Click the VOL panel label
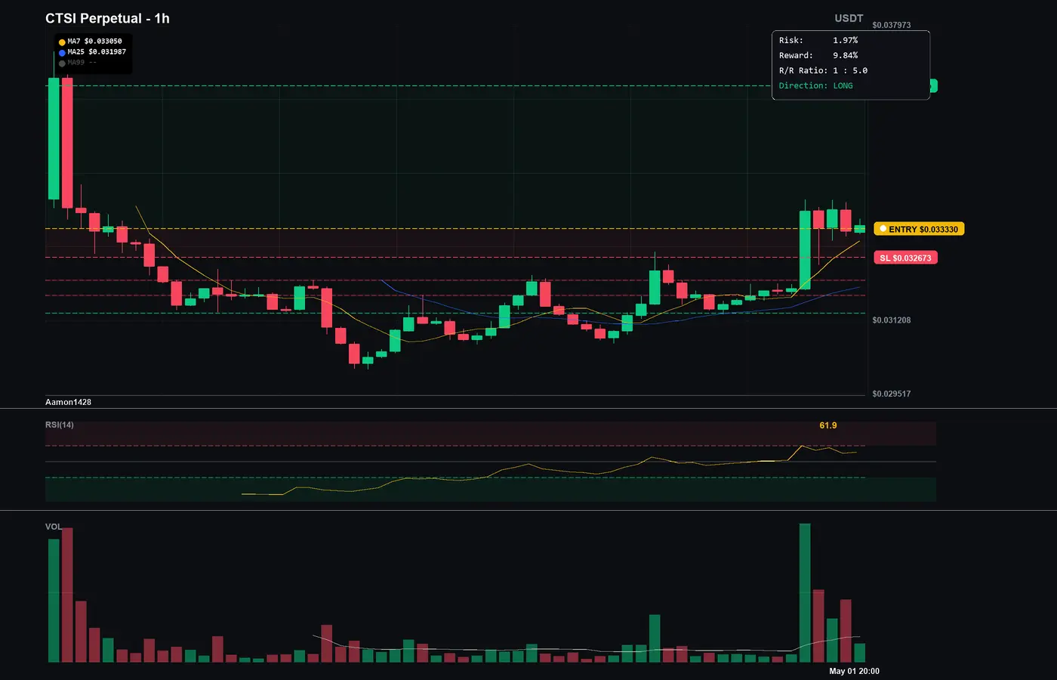This screenshot has width=1057, height=680. point(54,527)
